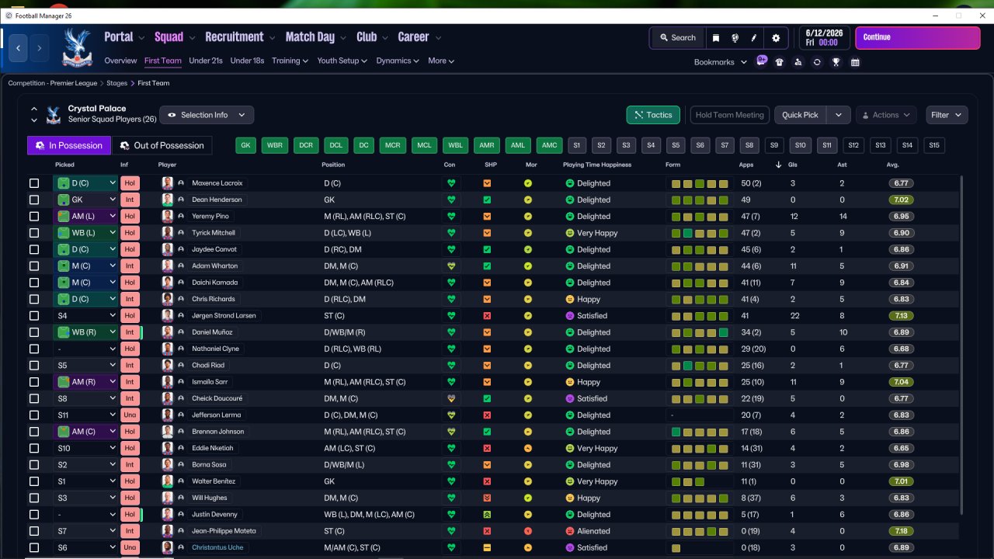Click Maxence Lacroix's player portrait icon

[167, 183]
